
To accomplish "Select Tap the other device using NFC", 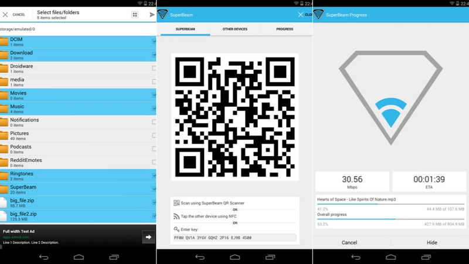I will 209,216.
